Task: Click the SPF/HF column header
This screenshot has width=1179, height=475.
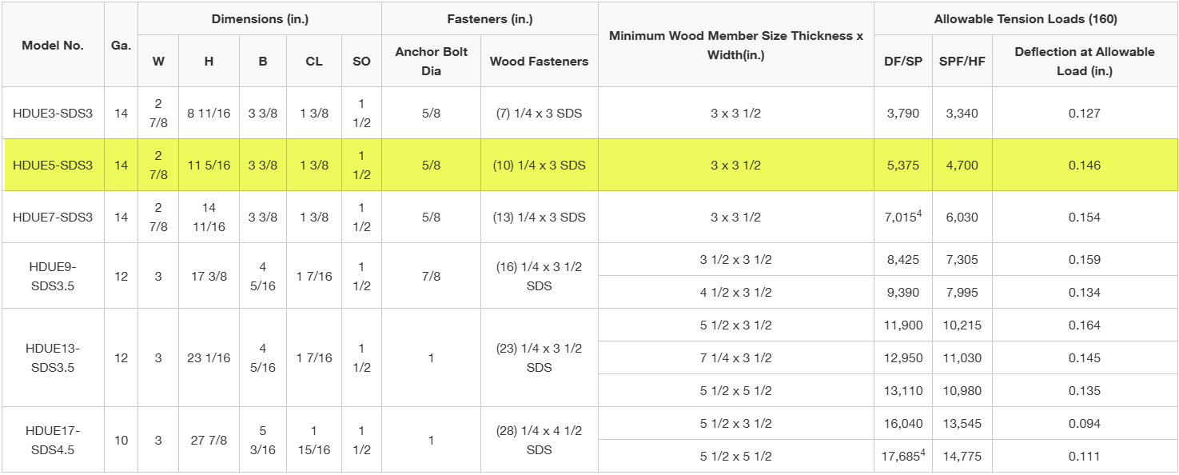Action: (x=962, y=61)
